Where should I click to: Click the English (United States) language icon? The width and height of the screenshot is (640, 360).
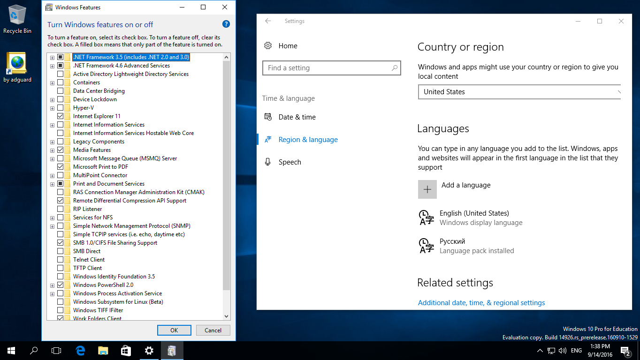click(426, 217)
